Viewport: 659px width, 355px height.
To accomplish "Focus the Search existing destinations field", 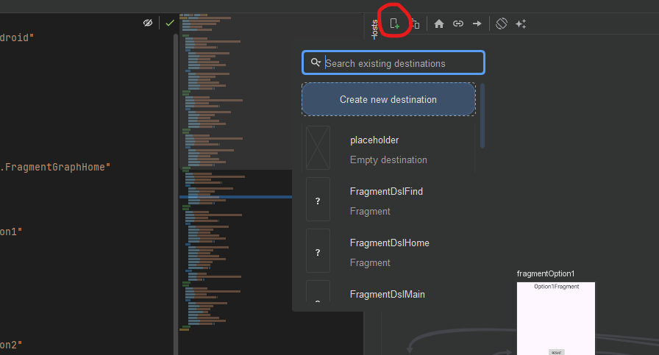I will [x=393, y=62].
